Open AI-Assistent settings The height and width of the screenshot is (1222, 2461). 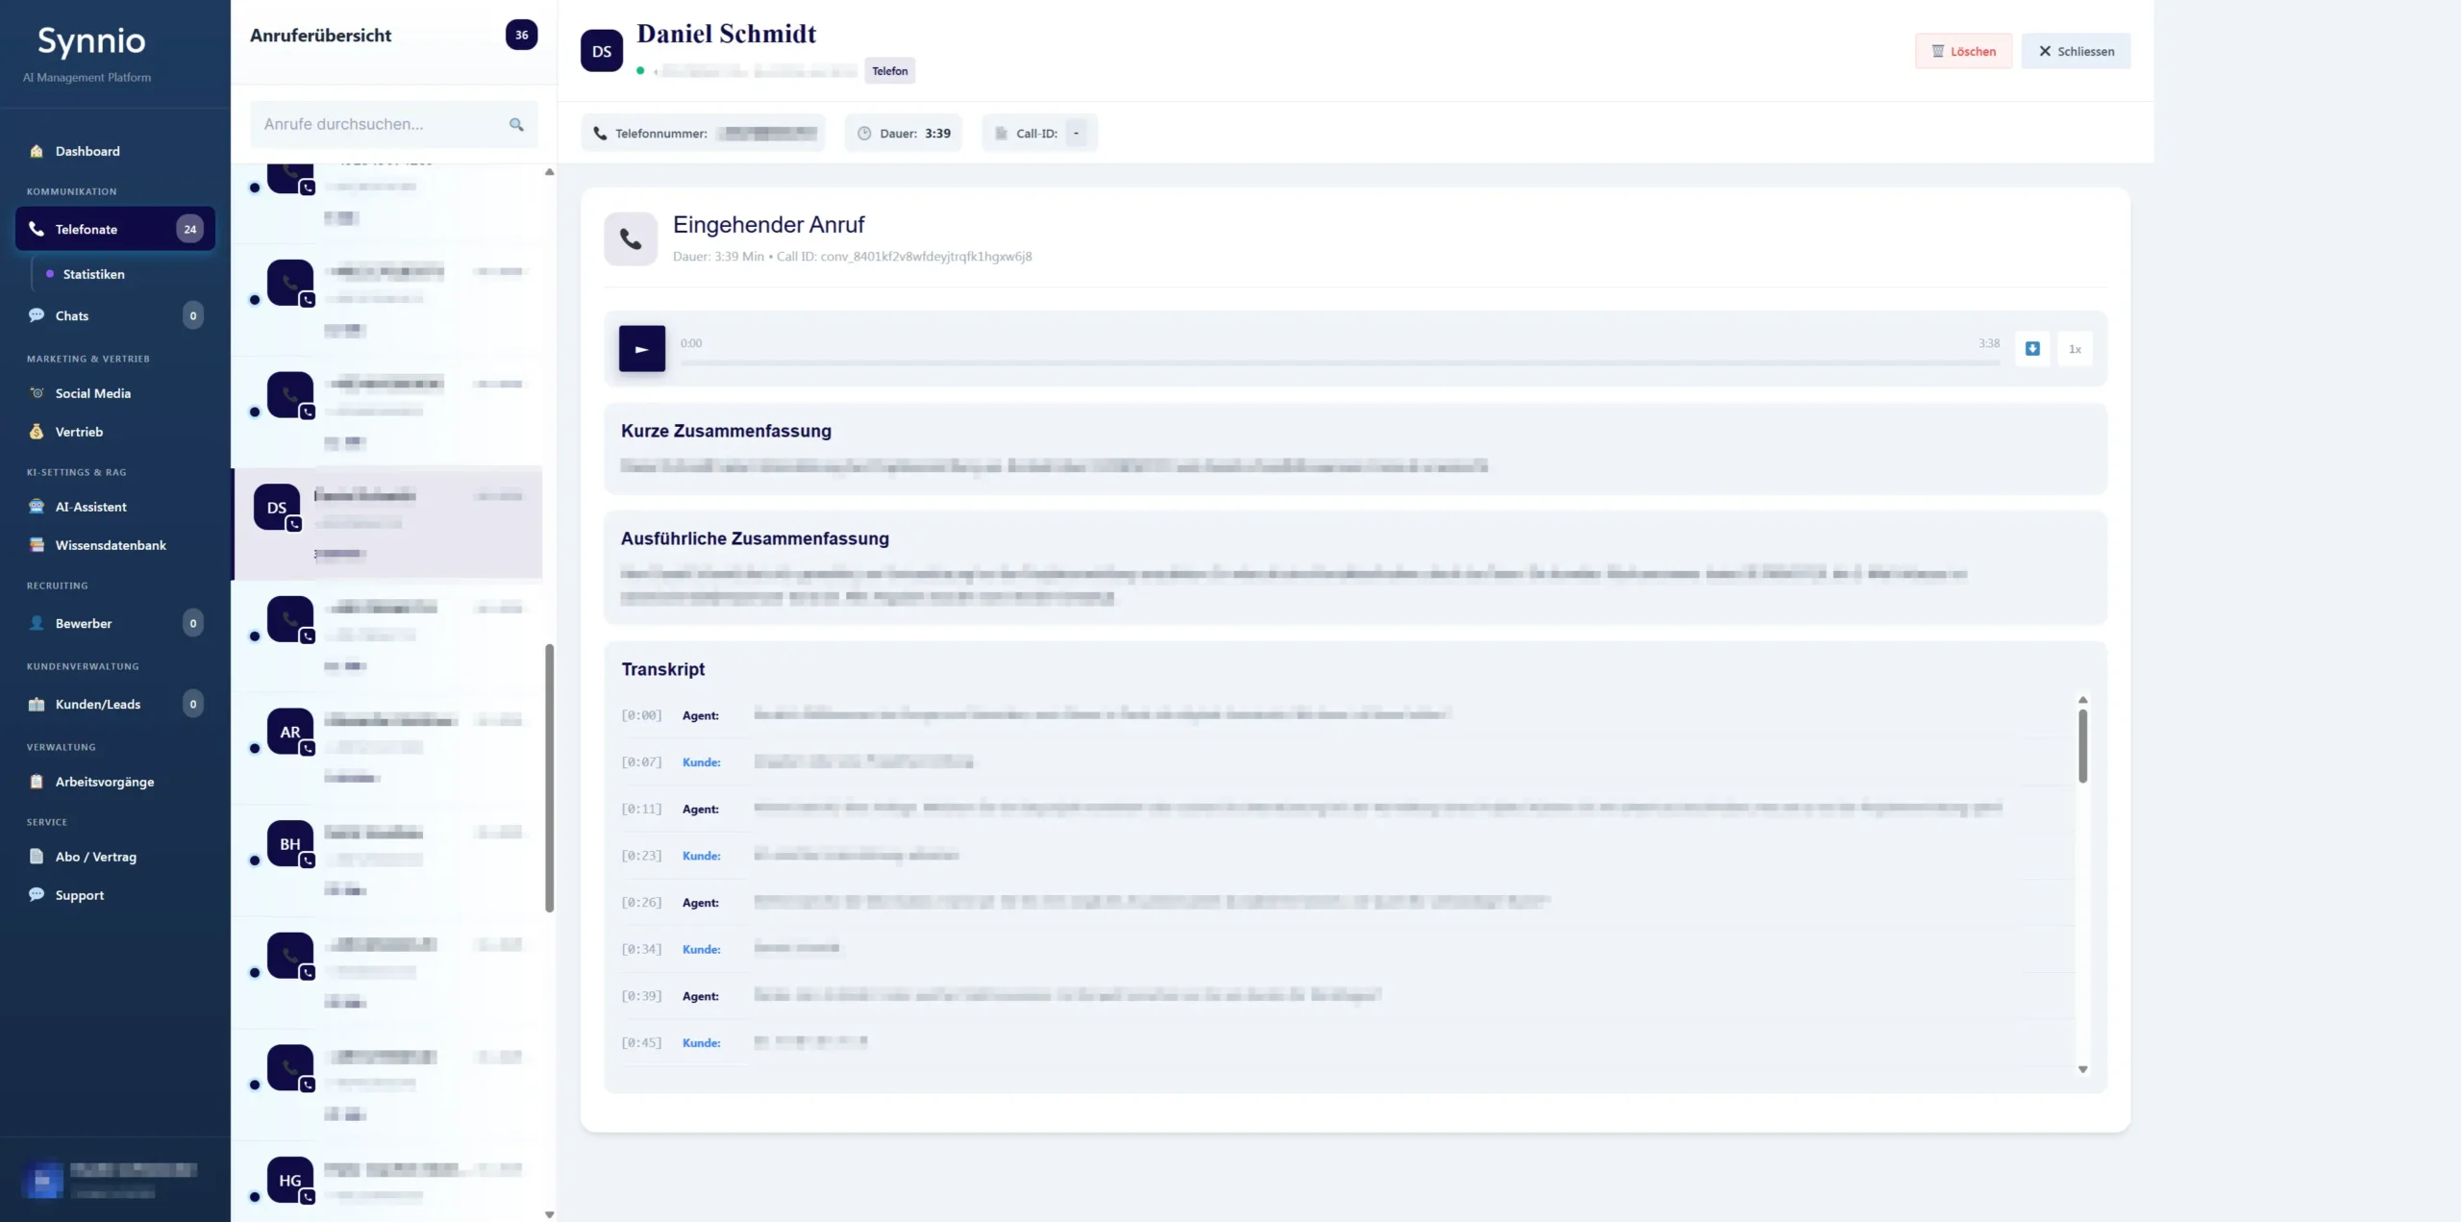tap(90, 507)
